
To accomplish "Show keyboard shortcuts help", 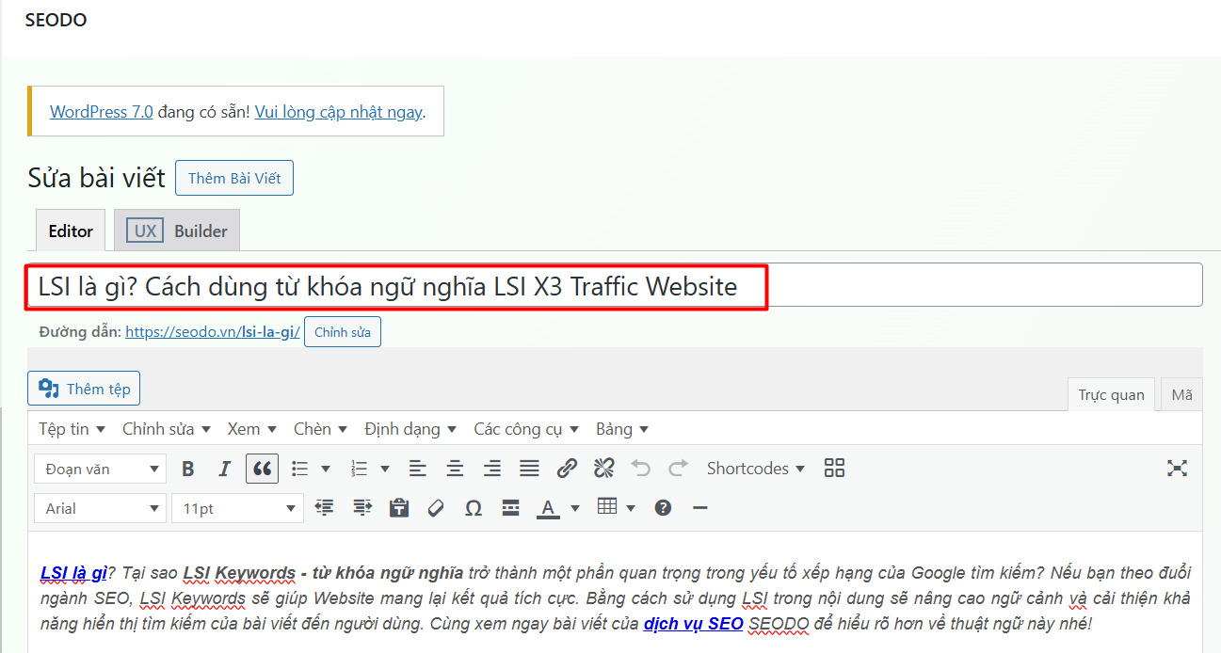I will (x=663, y=508).
